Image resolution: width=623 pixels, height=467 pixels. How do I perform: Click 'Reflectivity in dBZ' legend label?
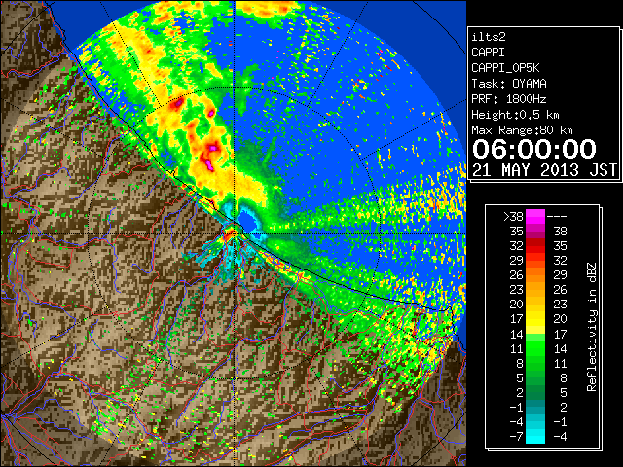pyautogui.click(x=592, y=327)
